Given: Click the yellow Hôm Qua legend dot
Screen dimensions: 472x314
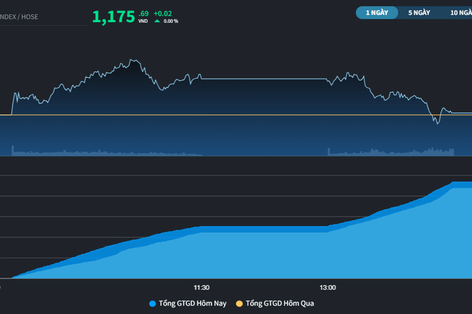Looking at the screenshot, I should click(x=239, y=304).
